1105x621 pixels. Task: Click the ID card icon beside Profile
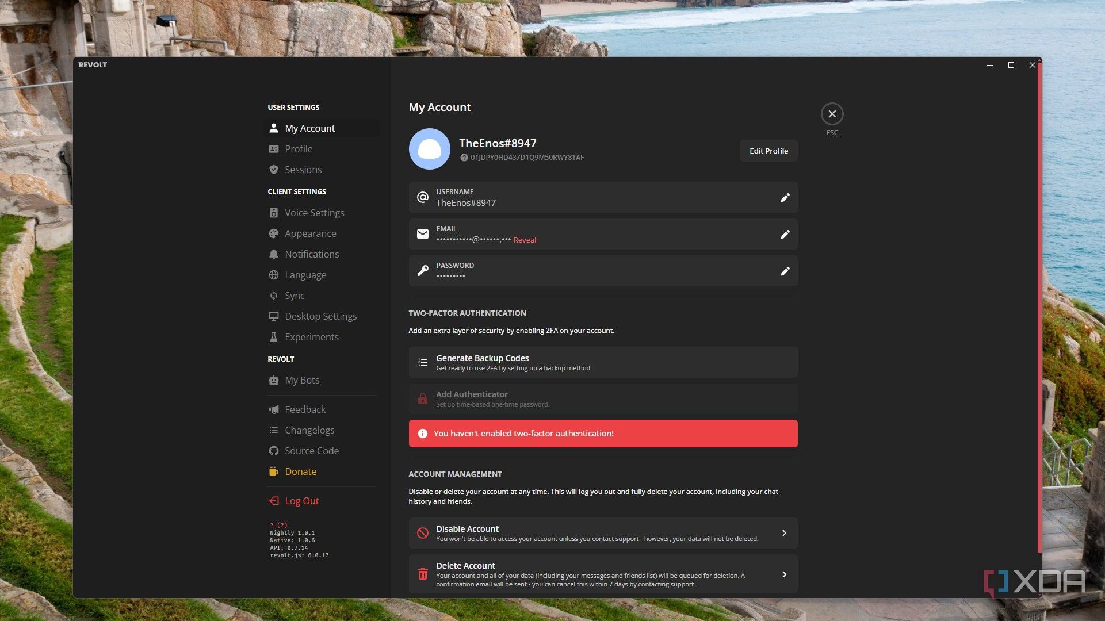click(274, 149)
